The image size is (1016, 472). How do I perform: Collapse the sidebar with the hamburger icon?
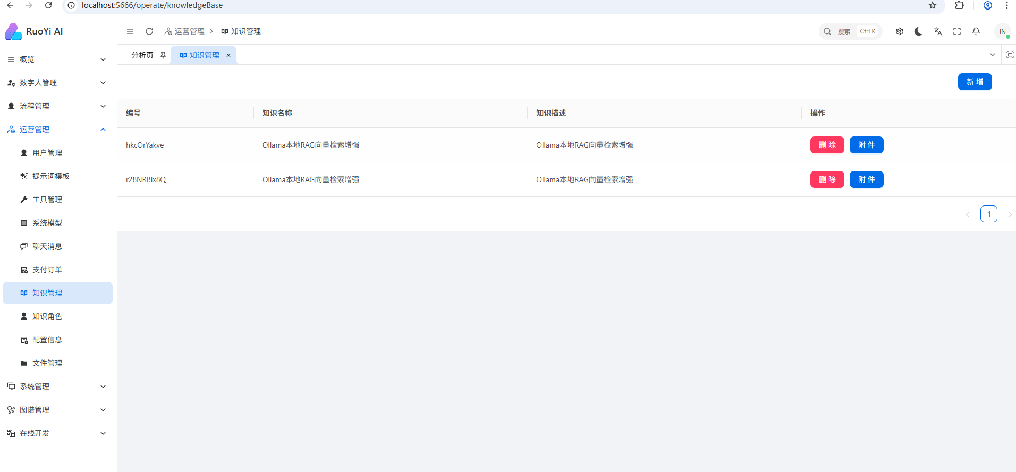click(130, 31)
